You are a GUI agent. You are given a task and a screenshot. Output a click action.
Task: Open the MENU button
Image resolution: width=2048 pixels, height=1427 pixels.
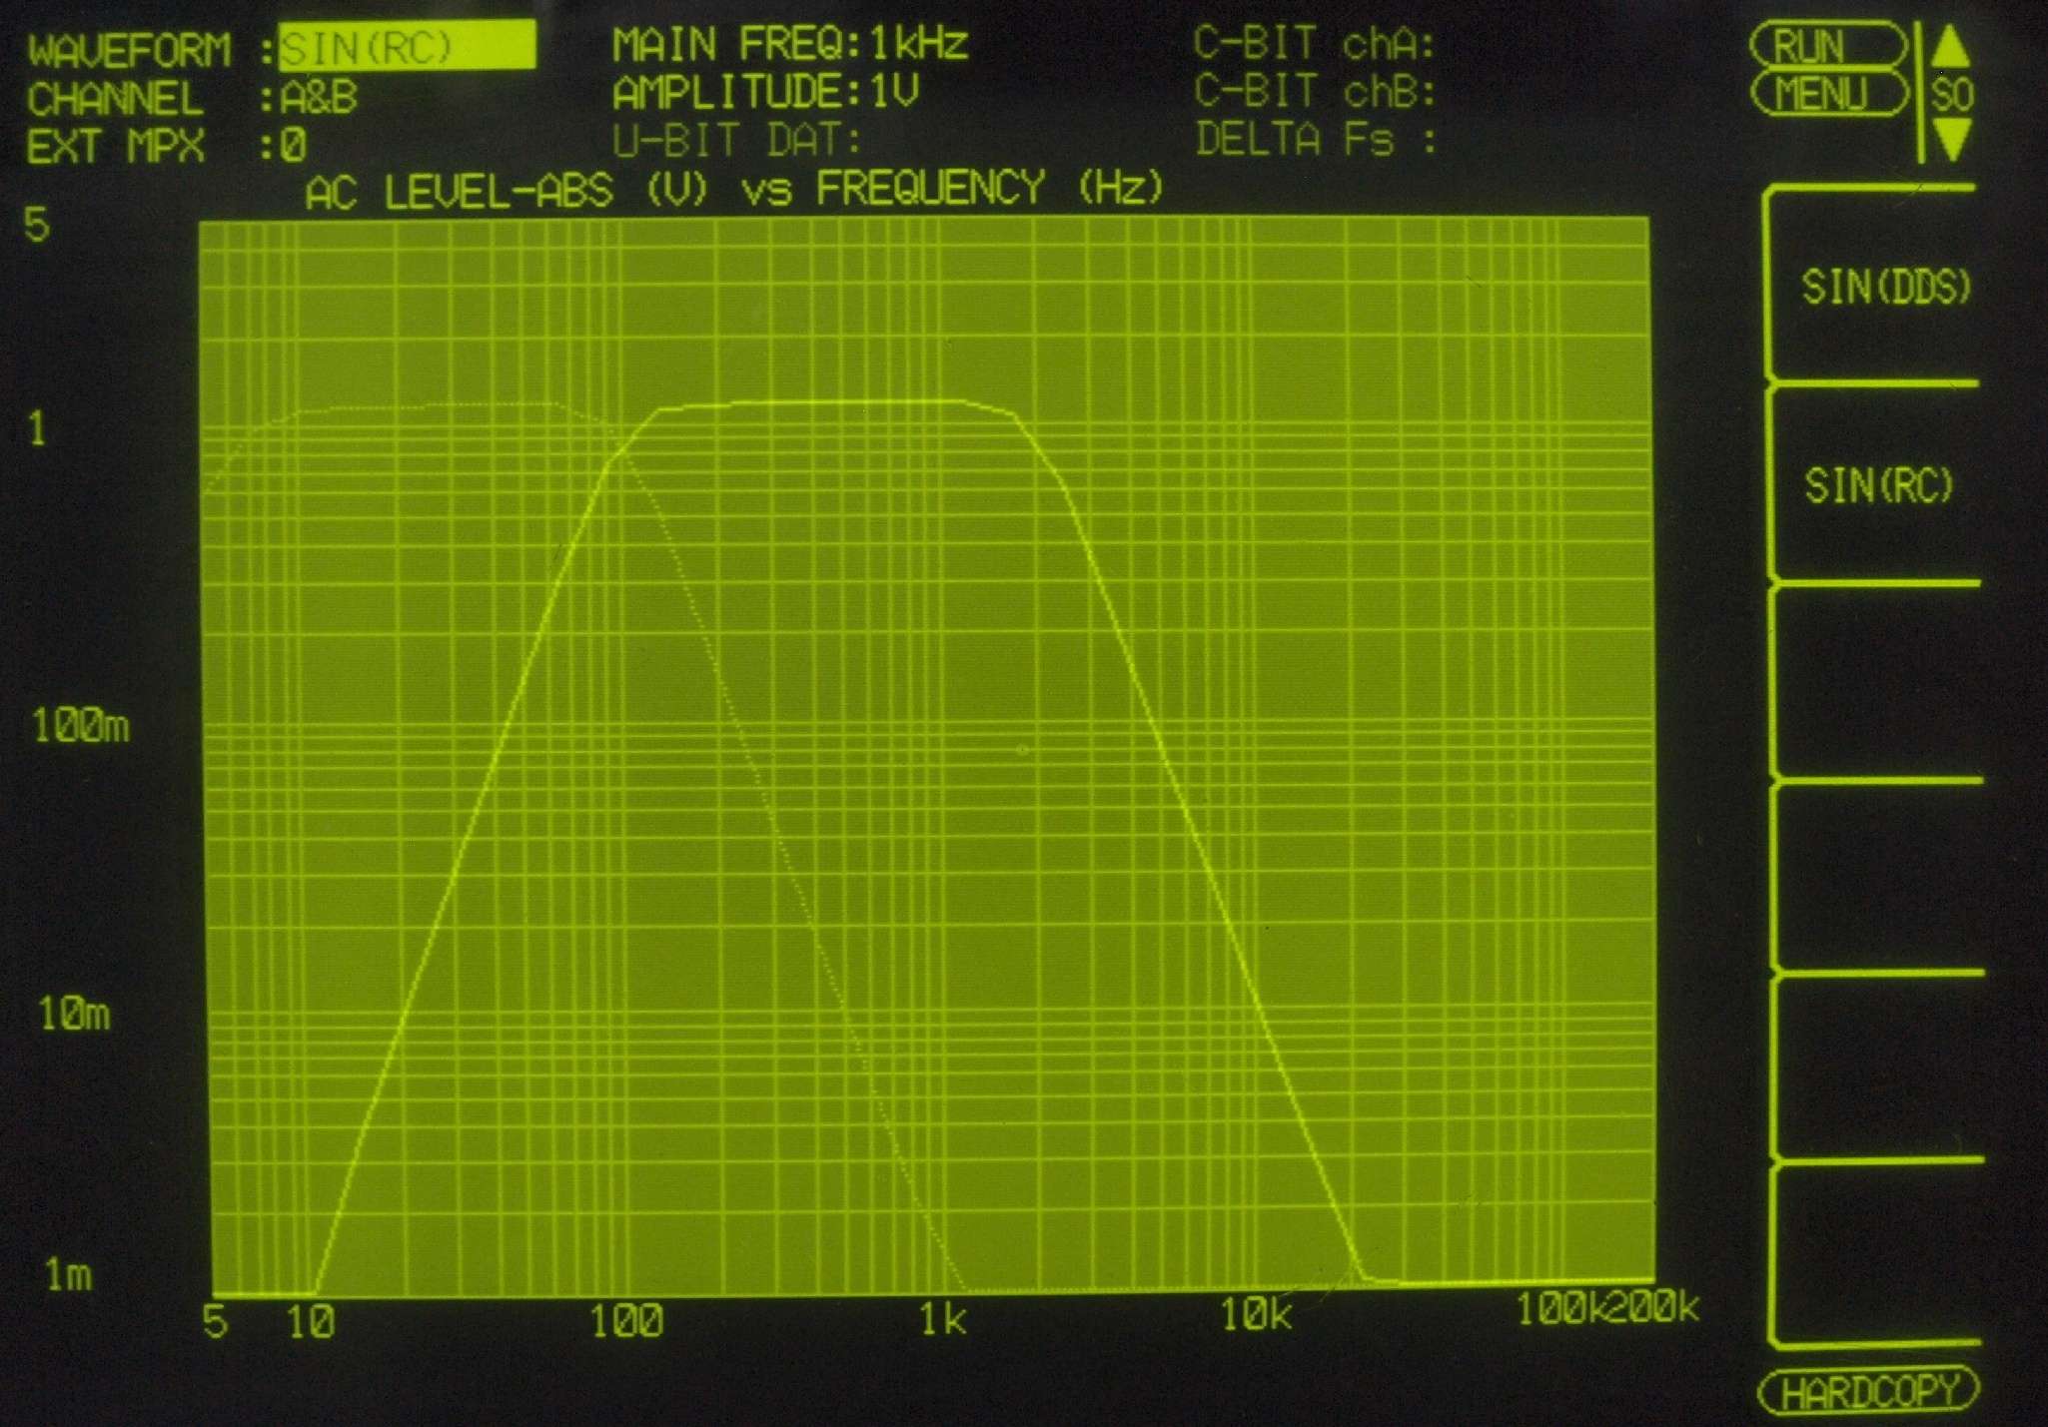point(1827,95)
